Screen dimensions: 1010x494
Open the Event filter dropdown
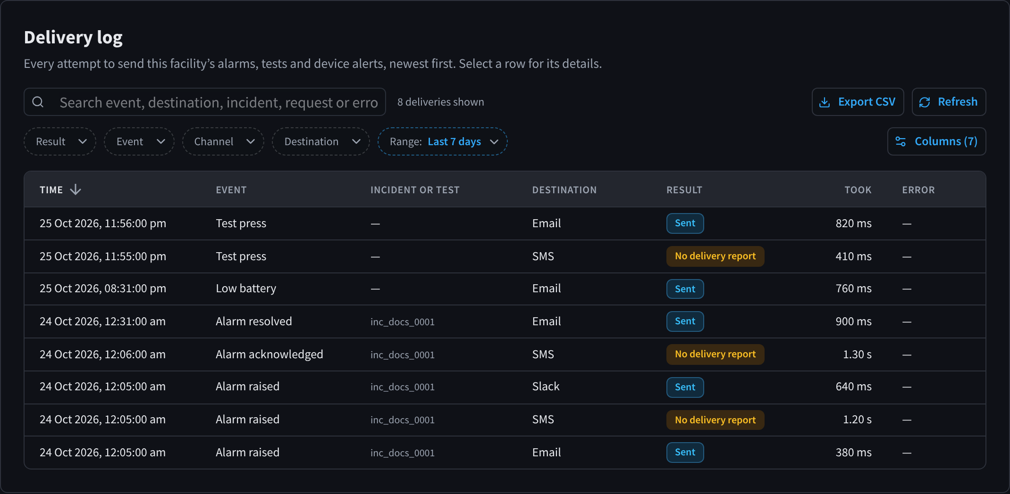[x=139, y=141]
